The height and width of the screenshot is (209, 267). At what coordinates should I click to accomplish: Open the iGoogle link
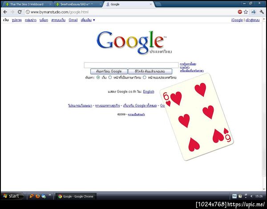click(x=237, y=20)
